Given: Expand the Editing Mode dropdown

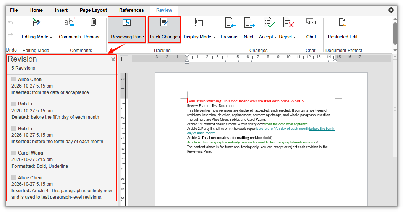Looking at the screenshot, I should (51, 37).
